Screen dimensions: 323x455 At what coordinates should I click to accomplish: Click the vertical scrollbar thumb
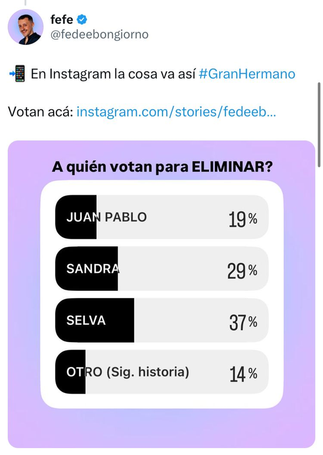[319, 124]
